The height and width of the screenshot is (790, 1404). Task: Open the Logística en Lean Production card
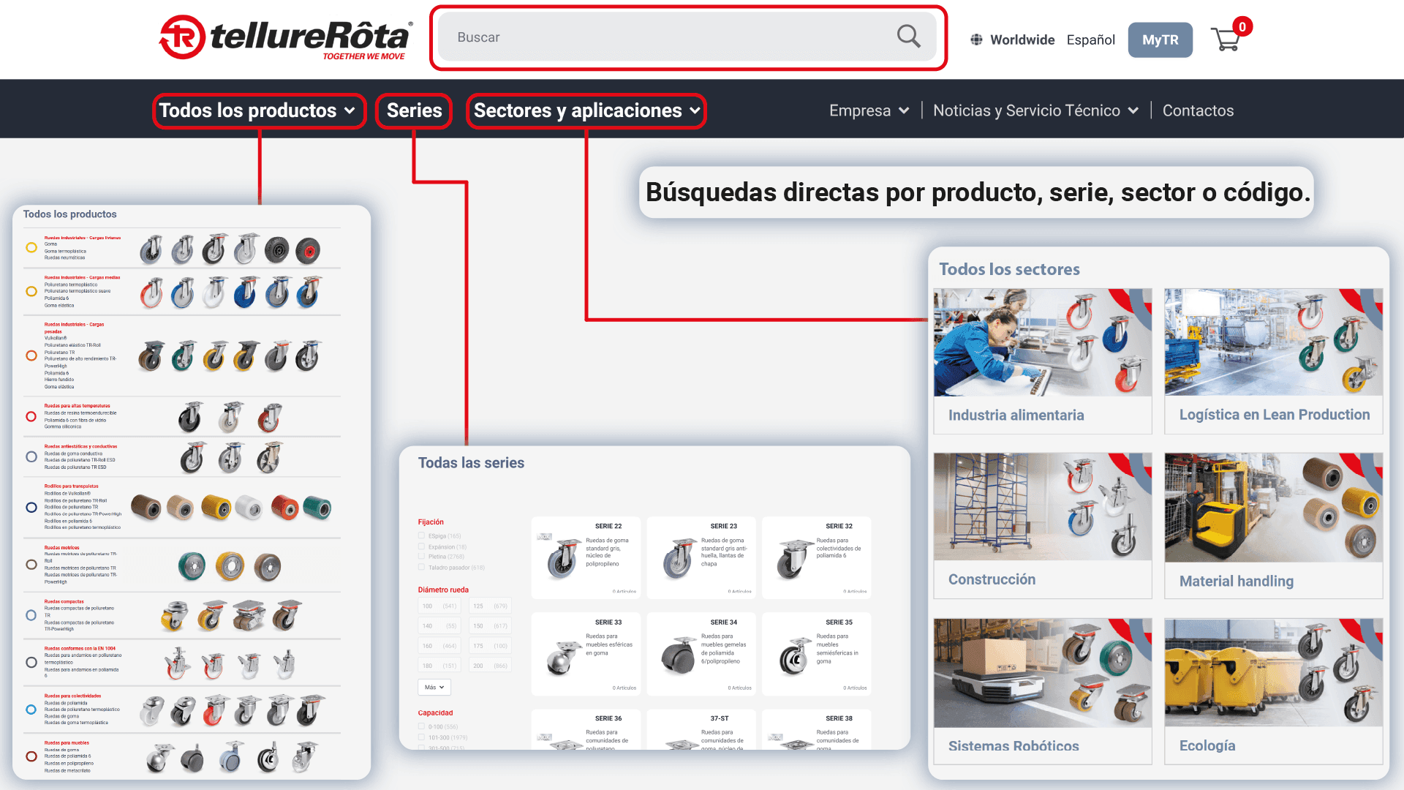[1274, 361]
